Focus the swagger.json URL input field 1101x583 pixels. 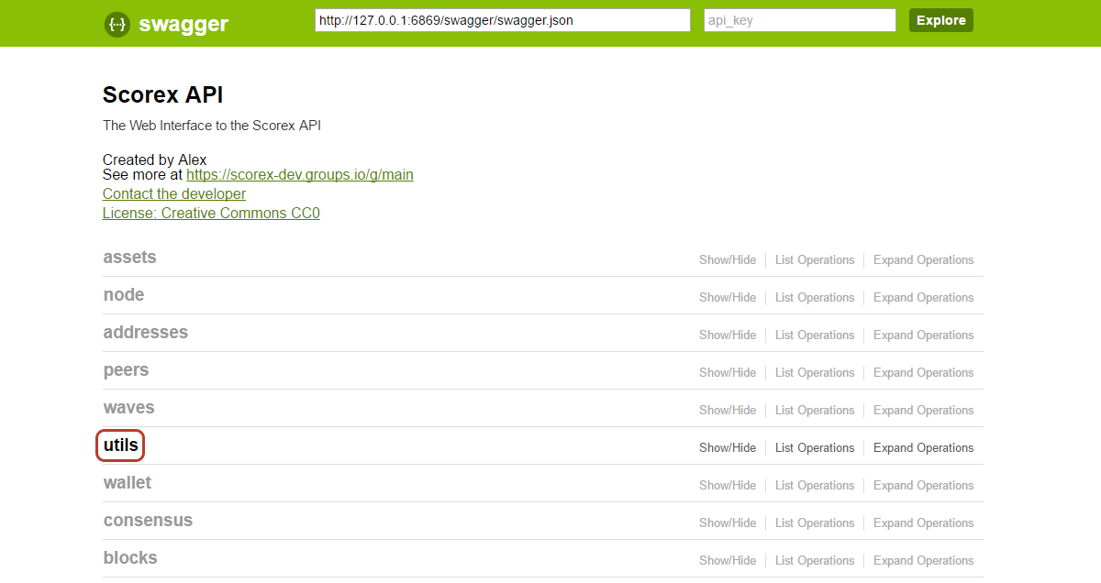tap(503, 20)
